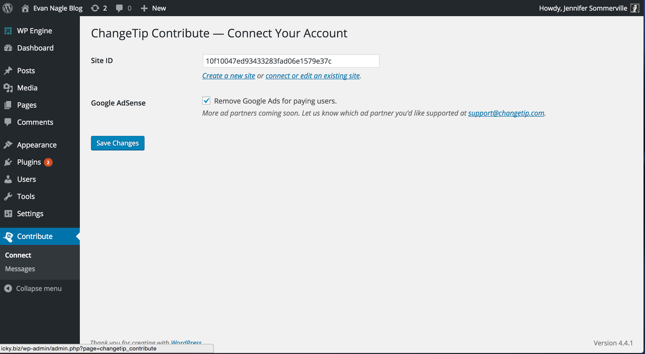Open the updates icon showing 2
This screenshot has width=645, height=354.
[x=95, y=8]
